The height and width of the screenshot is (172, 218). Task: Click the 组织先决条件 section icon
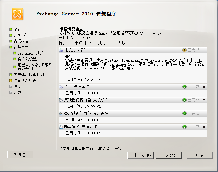[x=61, y=50]
